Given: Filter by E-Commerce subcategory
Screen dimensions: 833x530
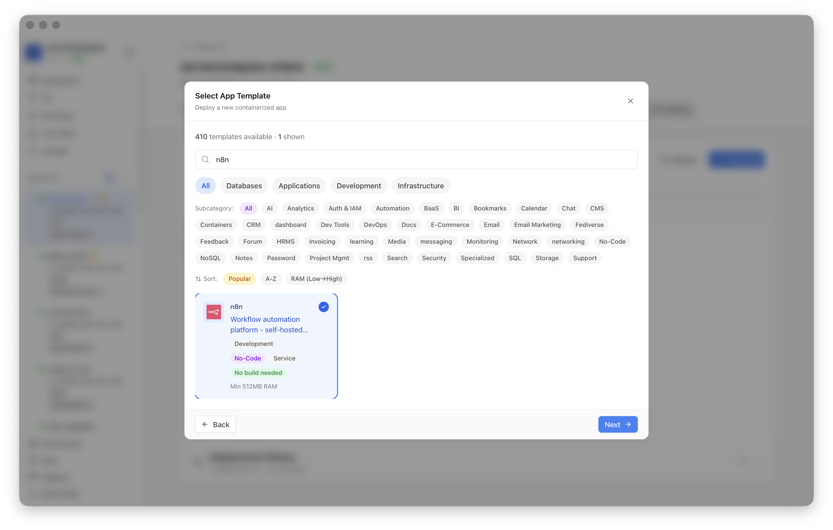Looking at the screenshot, I should [450, 225].
